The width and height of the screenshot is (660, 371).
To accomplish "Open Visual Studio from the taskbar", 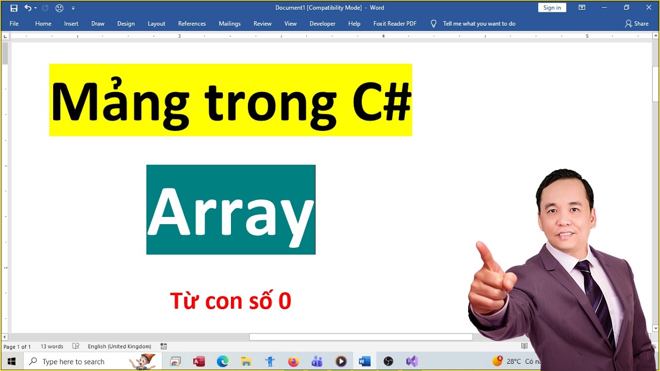I will tap(412, 361).
